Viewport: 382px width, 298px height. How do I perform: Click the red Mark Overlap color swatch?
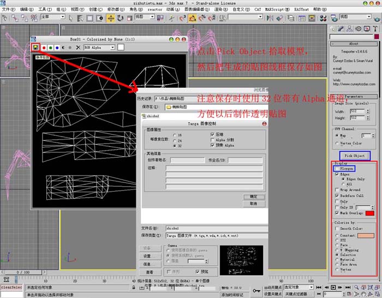click(x=369, y=213)
